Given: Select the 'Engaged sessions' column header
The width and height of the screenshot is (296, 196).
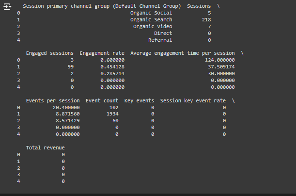Looking at the screenshot, I should tap(49, 53).
